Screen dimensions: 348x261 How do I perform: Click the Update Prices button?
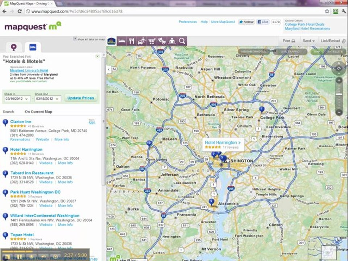(81, 98)
